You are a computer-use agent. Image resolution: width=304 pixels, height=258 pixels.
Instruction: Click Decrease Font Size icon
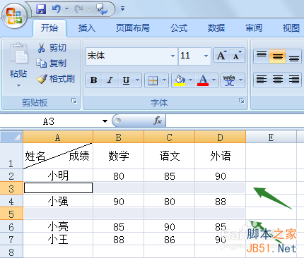[x=237, y=56]
